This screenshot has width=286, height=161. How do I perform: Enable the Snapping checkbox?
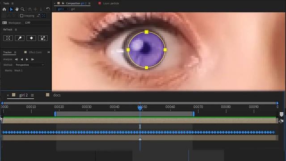click(21, 16)
